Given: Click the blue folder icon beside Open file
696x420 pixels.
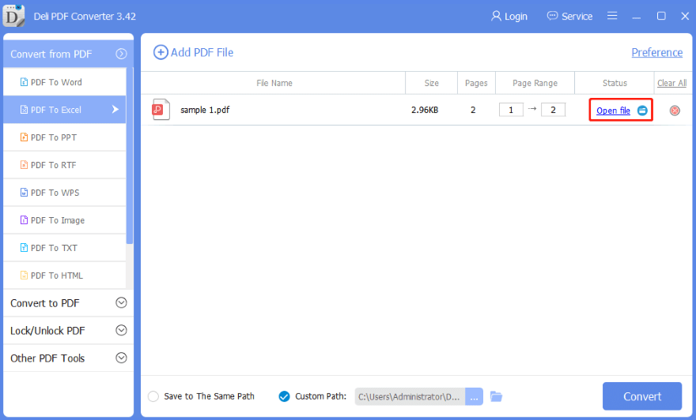Looking at the screenshot, I should (642, 111).
